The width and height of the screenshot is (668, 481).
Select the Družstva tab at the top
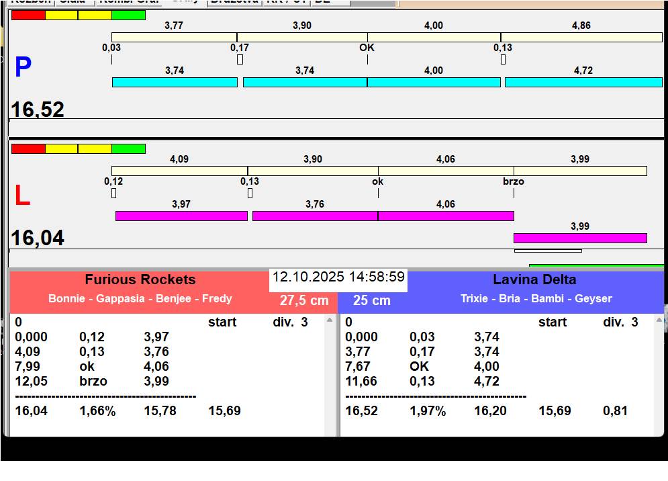click(234, 2)
